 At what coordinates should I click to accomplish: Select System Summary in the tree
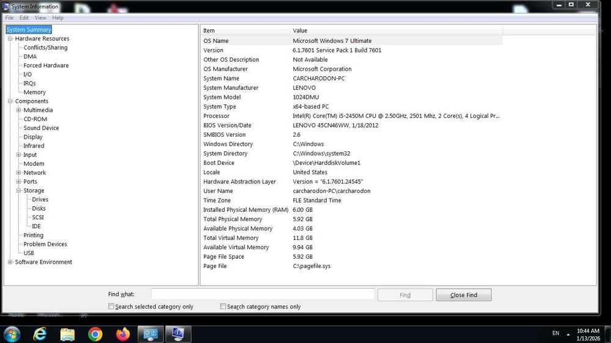[29, 29]
